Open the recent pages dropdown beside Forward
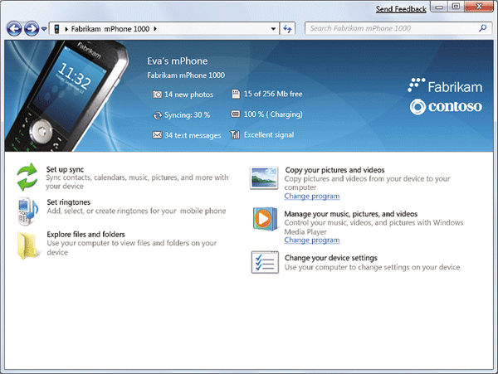This screenshot has width=498, height=374. tap(44, 29)
